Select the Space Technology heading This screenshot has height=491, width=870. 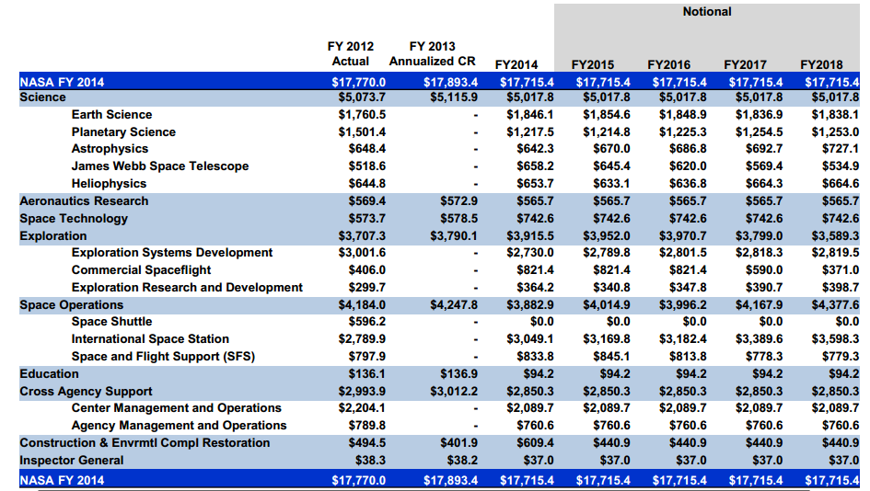pos(74,218)
